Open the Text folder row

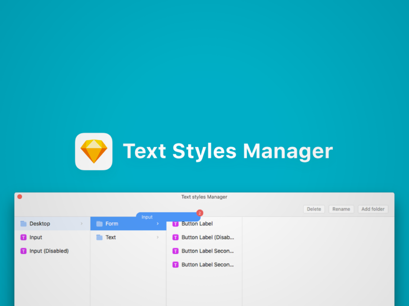128,237
